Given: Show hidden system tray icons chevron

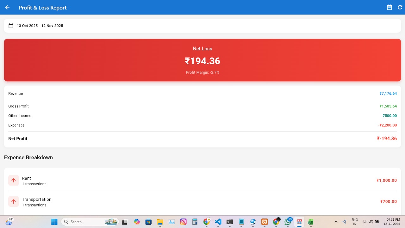Looking at the screenshot, I should point(336,222).
